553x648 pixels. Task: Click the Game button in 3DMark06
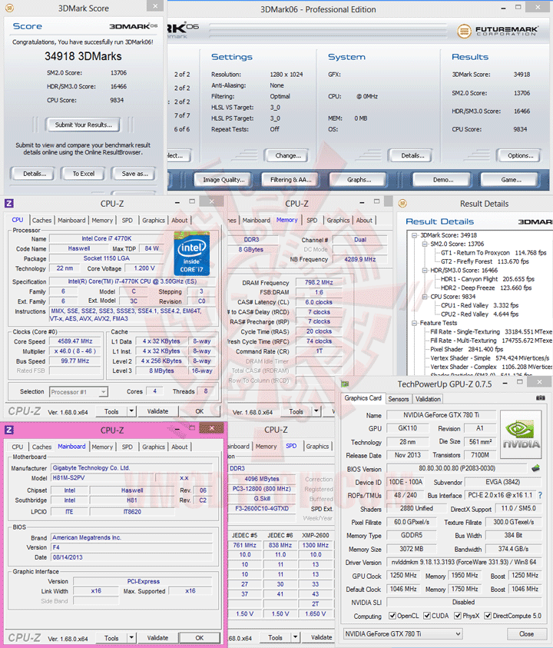point(511,180)
